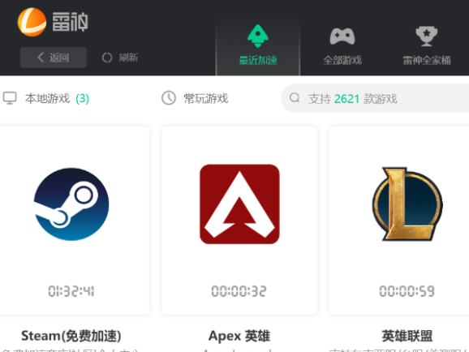The height and width of the screenshot is (352, 469).
Task: Click the local games count (3)
Action: 83,98
